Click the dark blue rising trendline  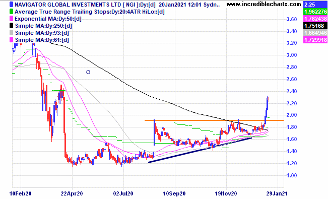[x=200, y=150]
